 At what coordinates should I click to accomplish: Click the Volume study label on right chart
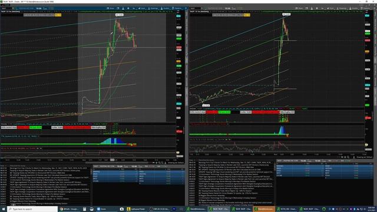point(193,108)
